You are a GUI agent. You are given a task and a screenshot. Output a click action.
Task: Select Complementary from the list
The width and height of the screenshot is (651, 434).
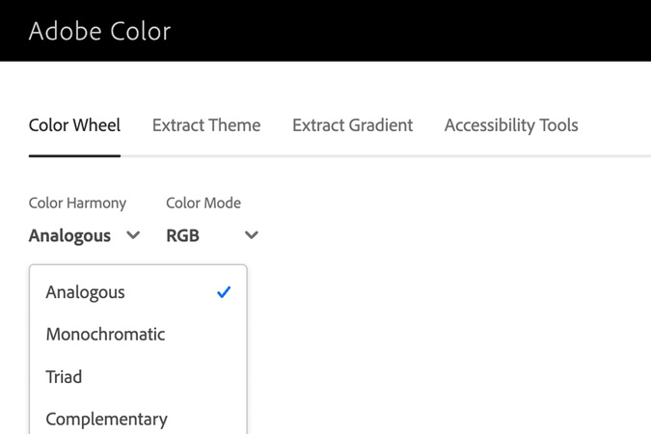coord(138,419)
